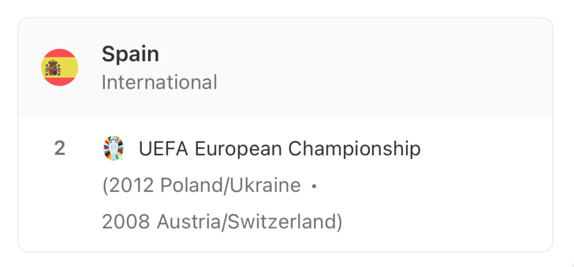Viewport: 574px width, 267px height.
Task: Click the year 2012 text
Action: [130, 185]
